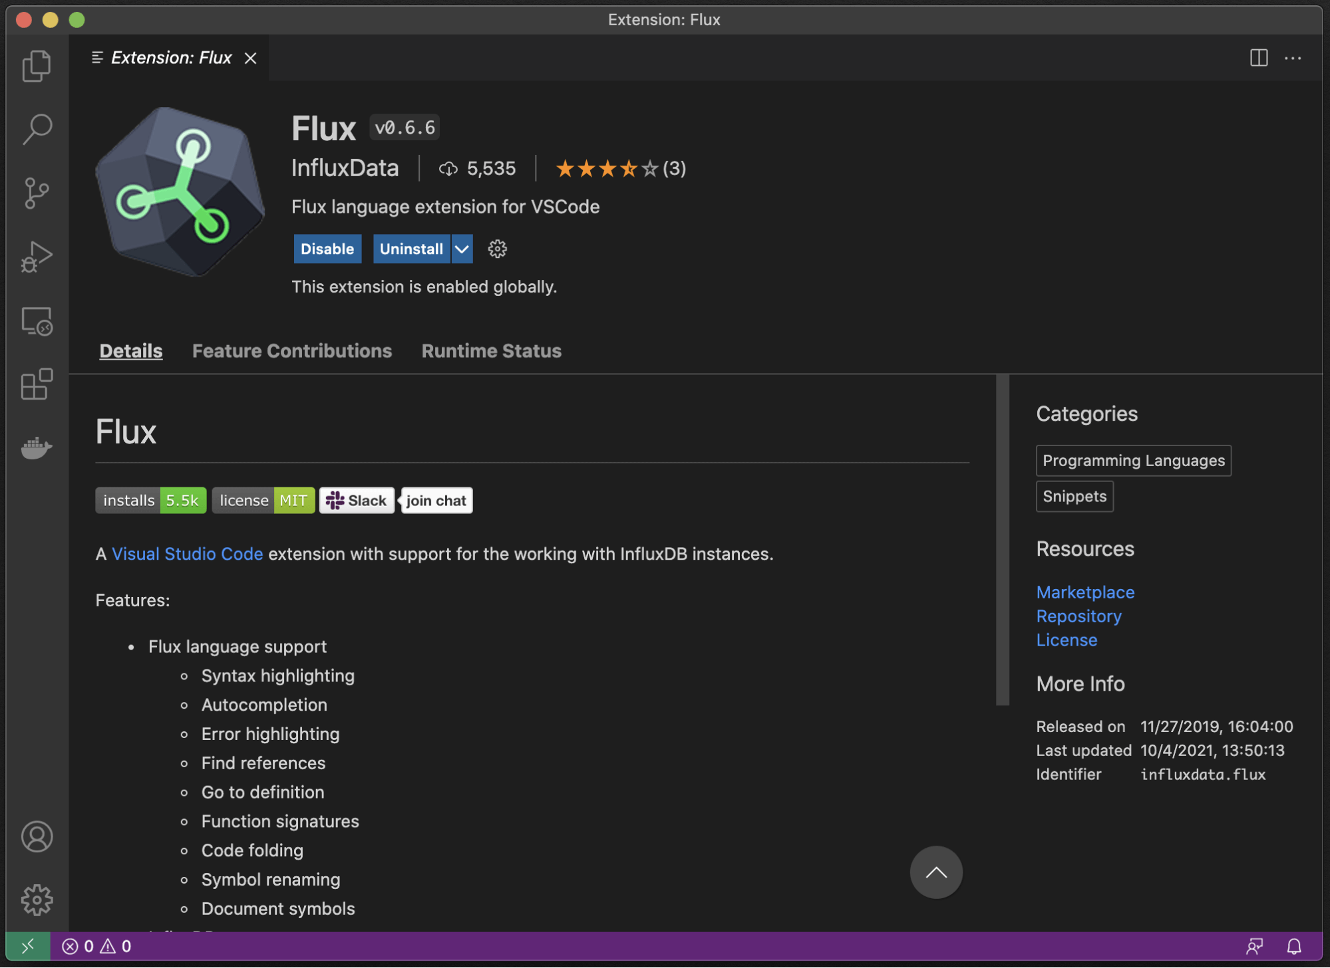
Task: Open notifications bell in status bar
Action: (1293, 946)
